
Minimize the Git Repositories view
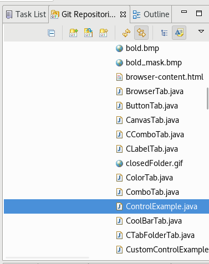coord(184,12)
